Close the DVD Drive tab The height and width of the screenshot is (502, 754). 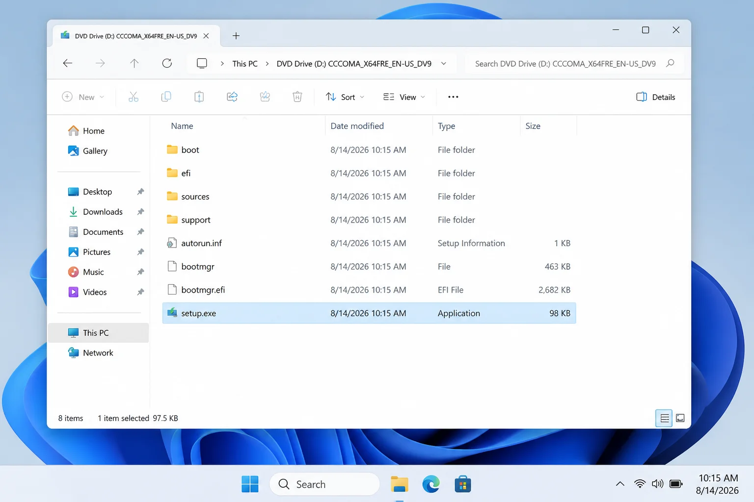(206, 36)
